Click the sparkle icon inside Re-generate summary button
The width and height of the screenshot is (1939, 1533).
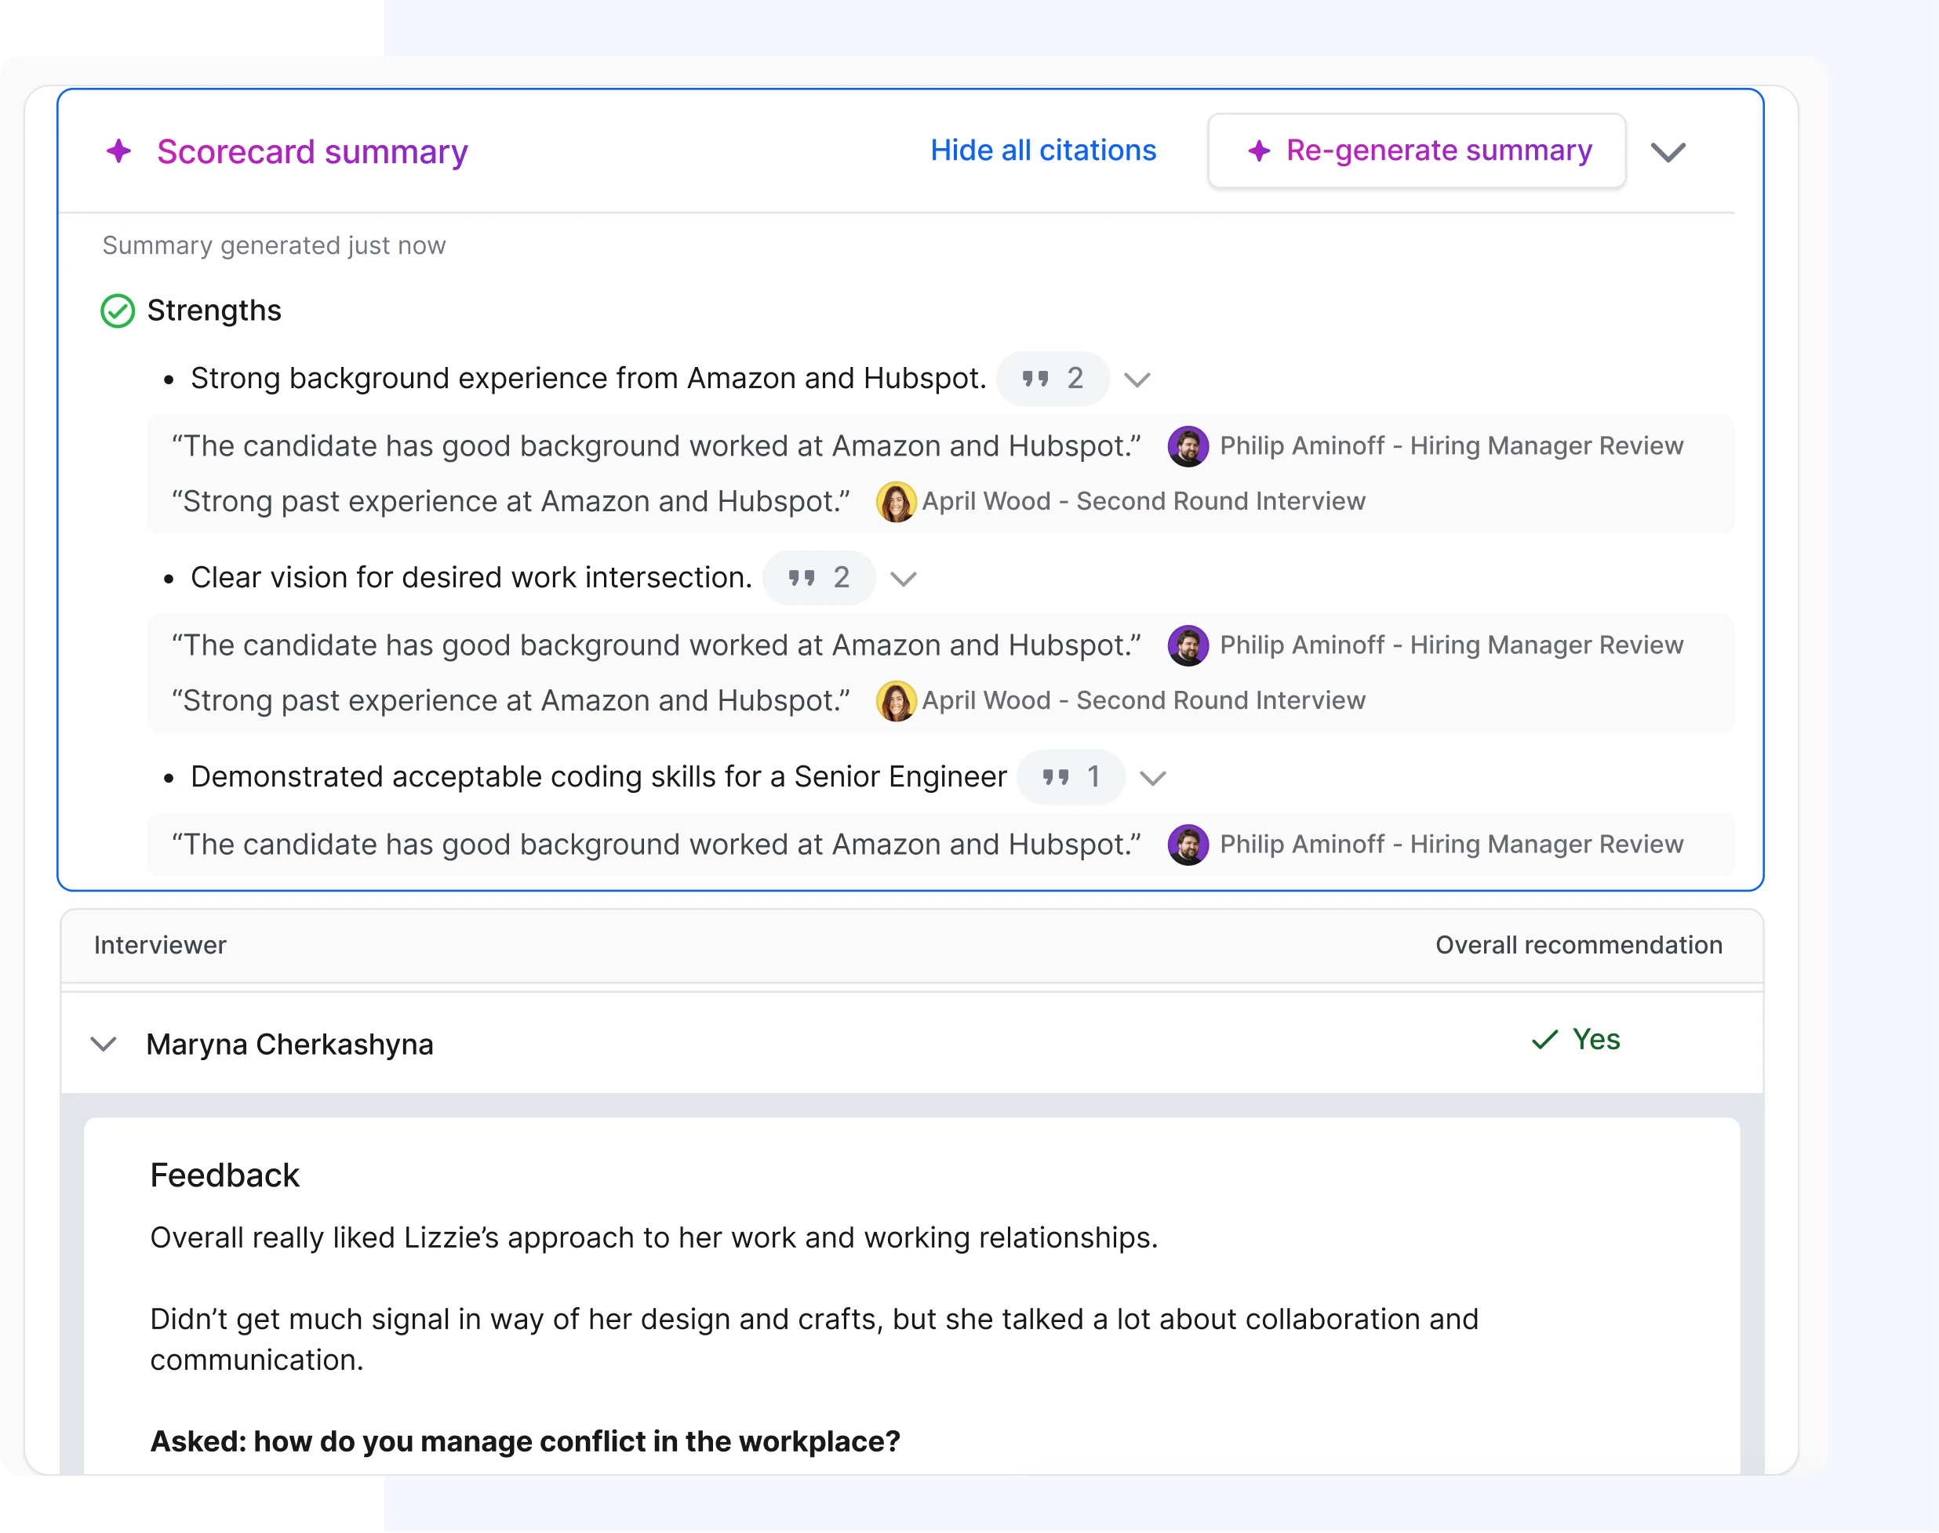pos(1260,151)
